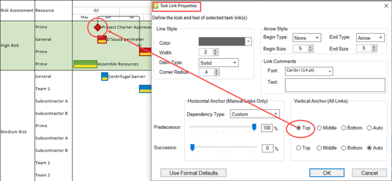Screen dimensions: 392x181
Task: Decrease Corner Radius with the down spinner
Action: click(x=217, y=74)
